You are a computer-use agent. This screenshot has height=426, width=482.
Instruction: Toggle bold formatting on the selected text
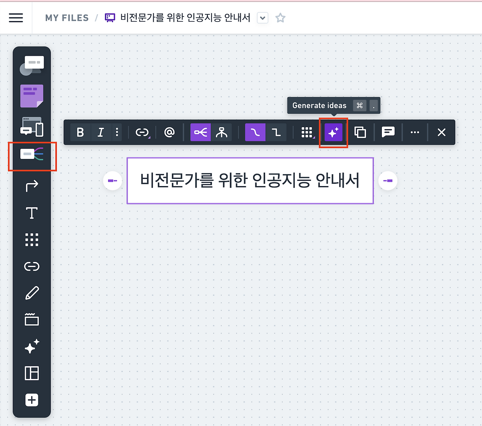[80, 132]
